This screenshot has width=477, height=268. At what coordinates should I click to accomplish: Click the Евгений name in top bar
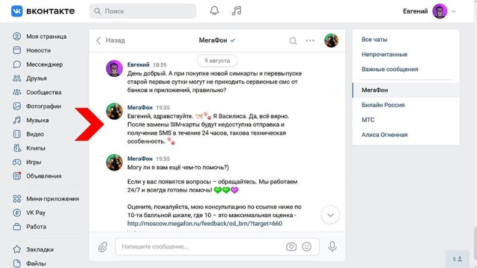[415, 11]
